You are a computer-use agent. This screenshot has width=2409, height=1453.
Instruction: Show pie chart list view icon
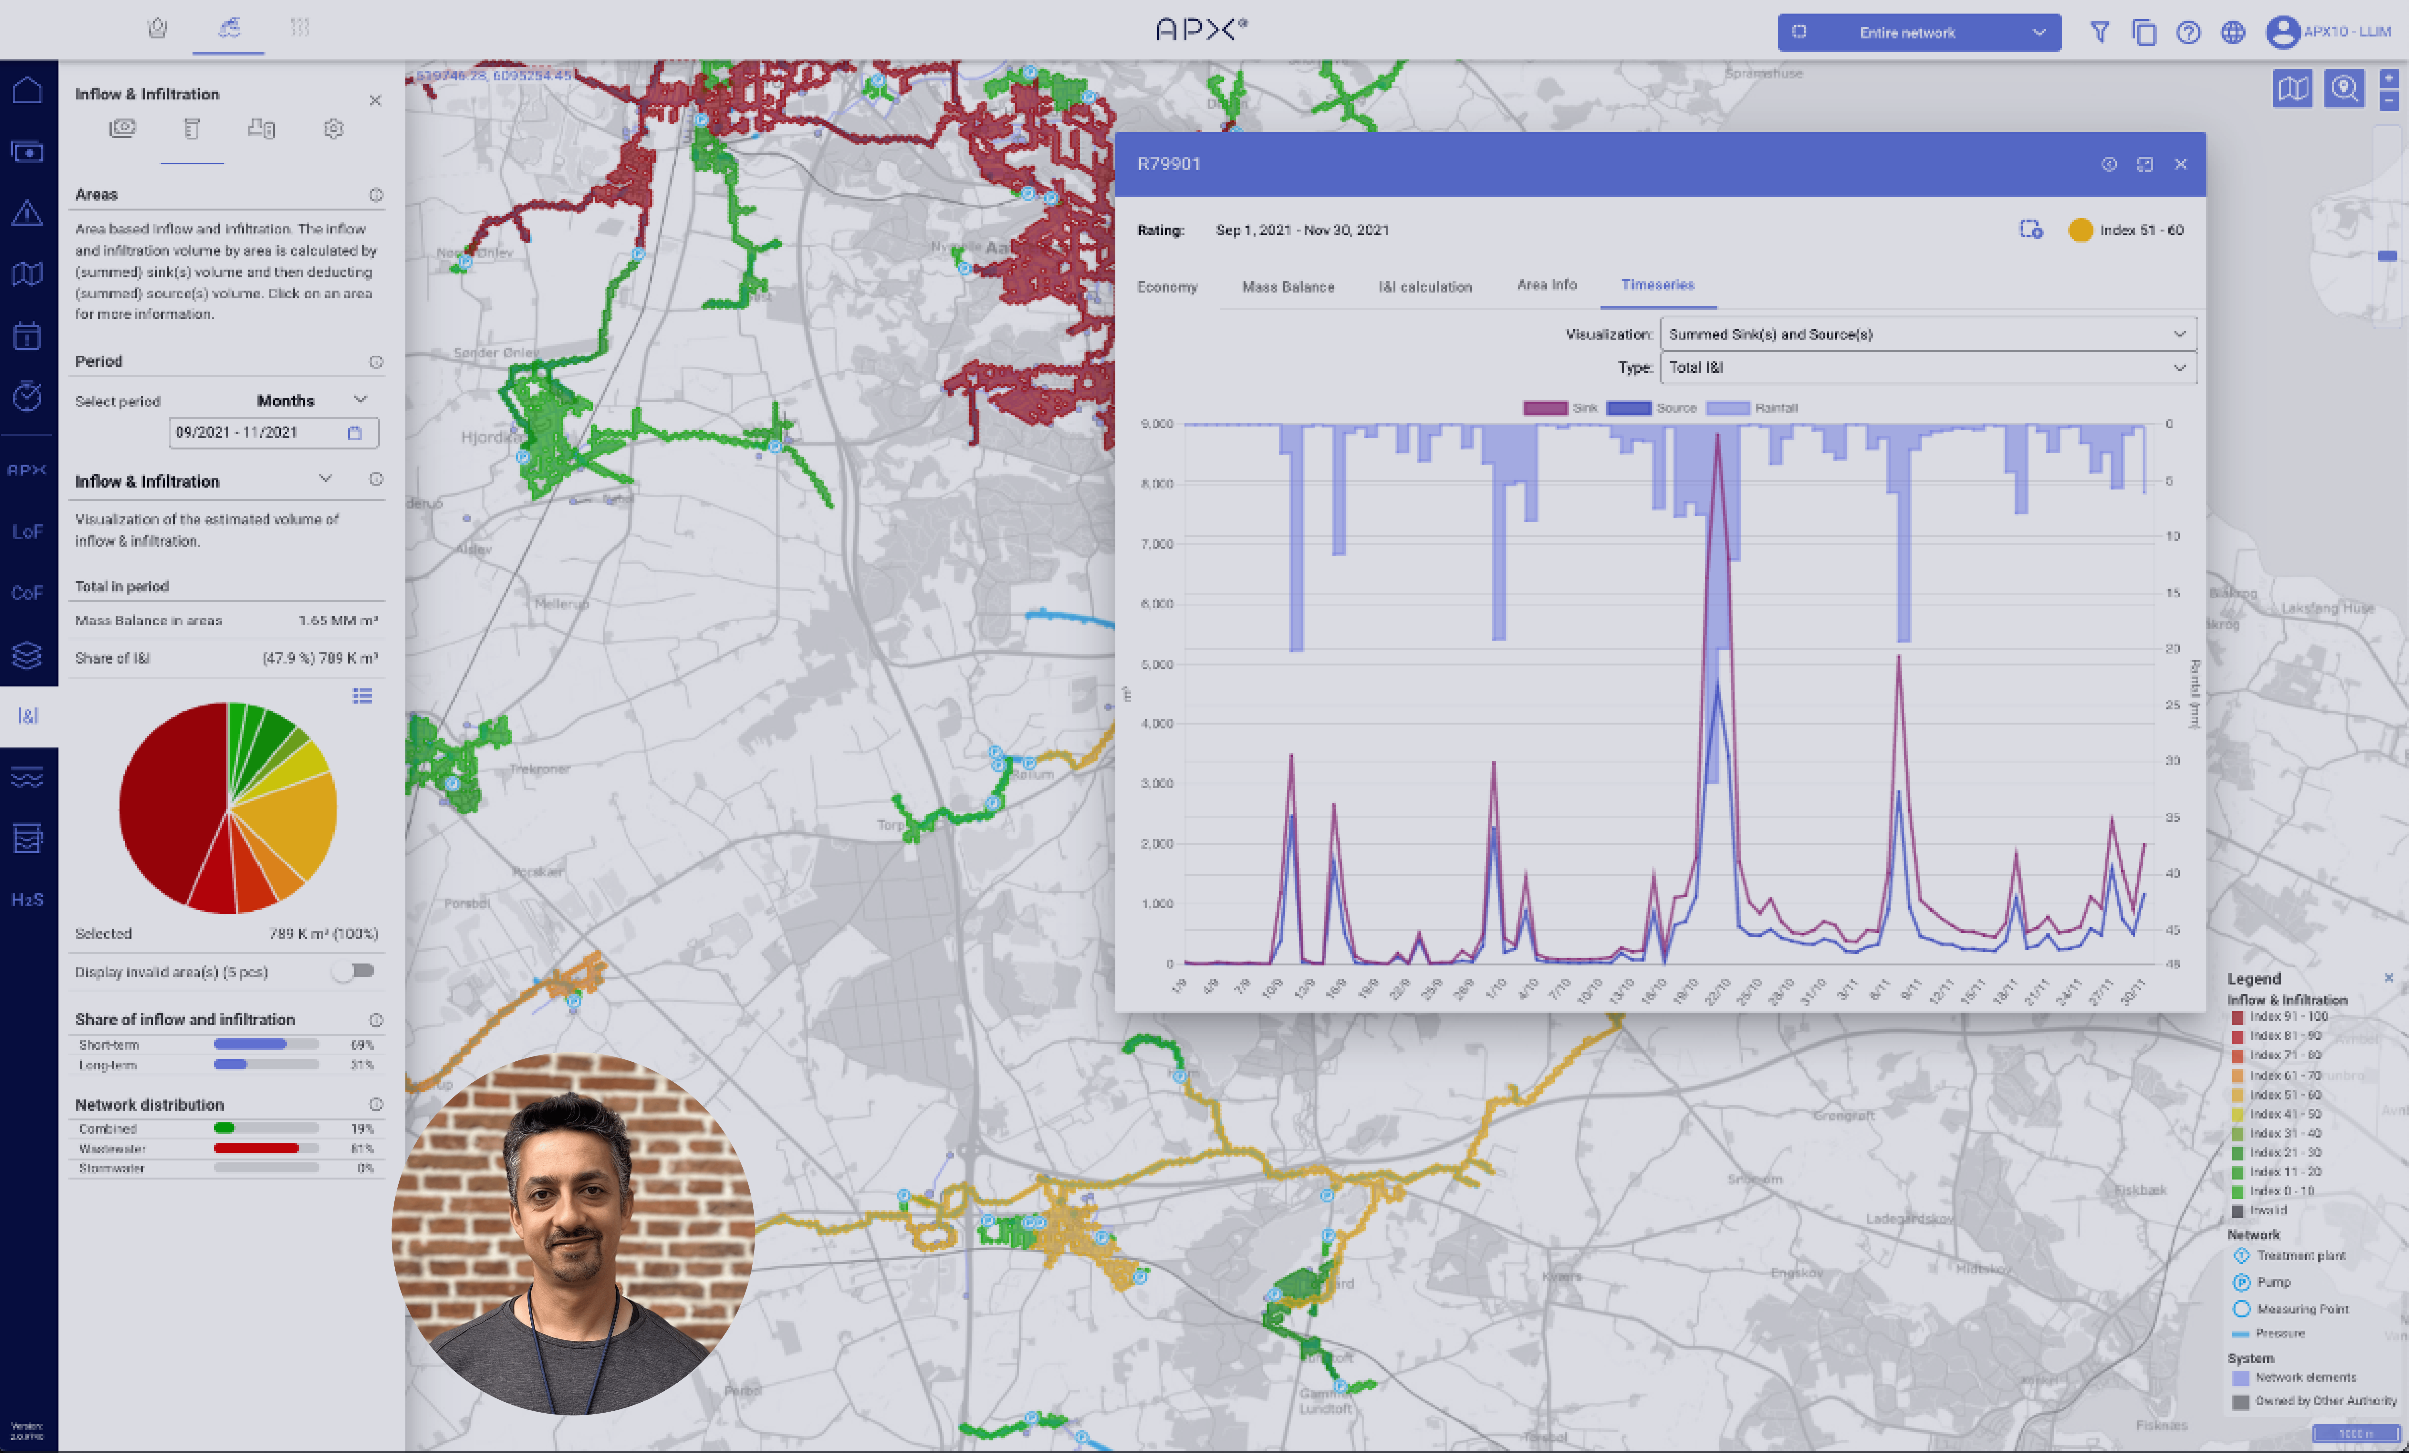(363, 696)
